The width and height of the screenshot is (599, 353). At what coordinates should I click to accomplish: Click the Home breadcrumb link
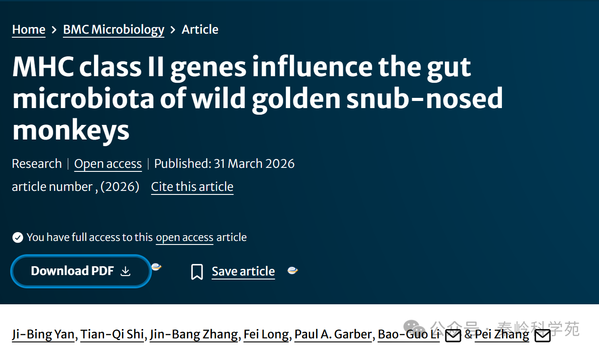tap(29, 30)
